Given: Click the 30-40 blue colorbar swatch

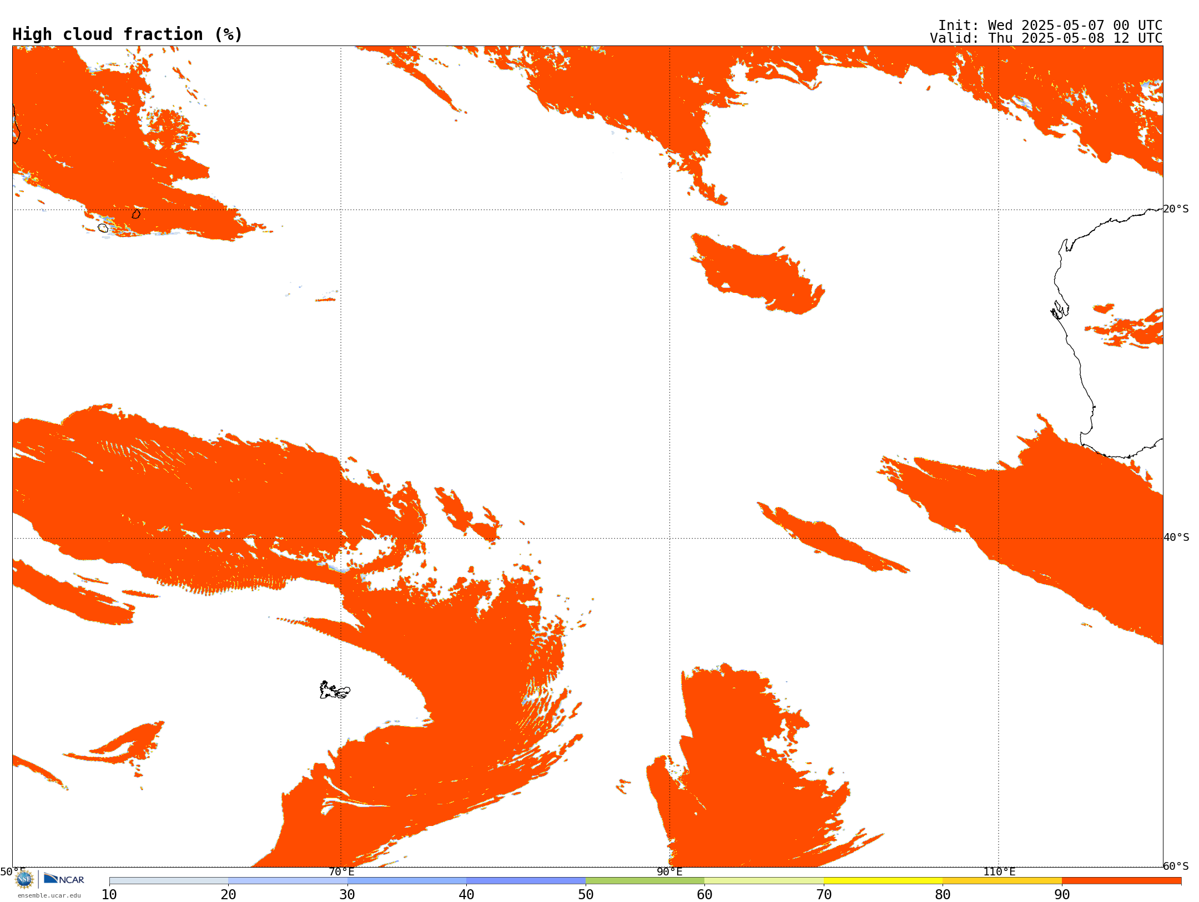Looking at the screenshot, I should [407, 881].
